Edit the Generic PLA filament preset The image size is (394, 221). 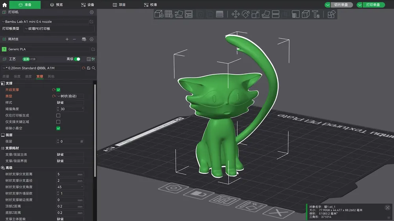(93, 49)
